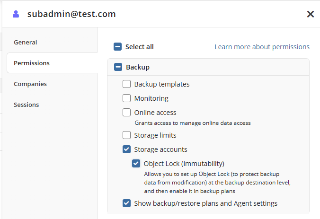The image size is (320, 219).
Task: Close the subadmin@test.com panel
Action: (311, 14)
